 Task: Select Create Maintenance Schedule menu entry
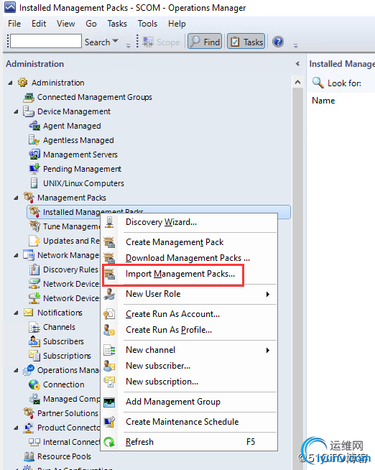point(189,422)
